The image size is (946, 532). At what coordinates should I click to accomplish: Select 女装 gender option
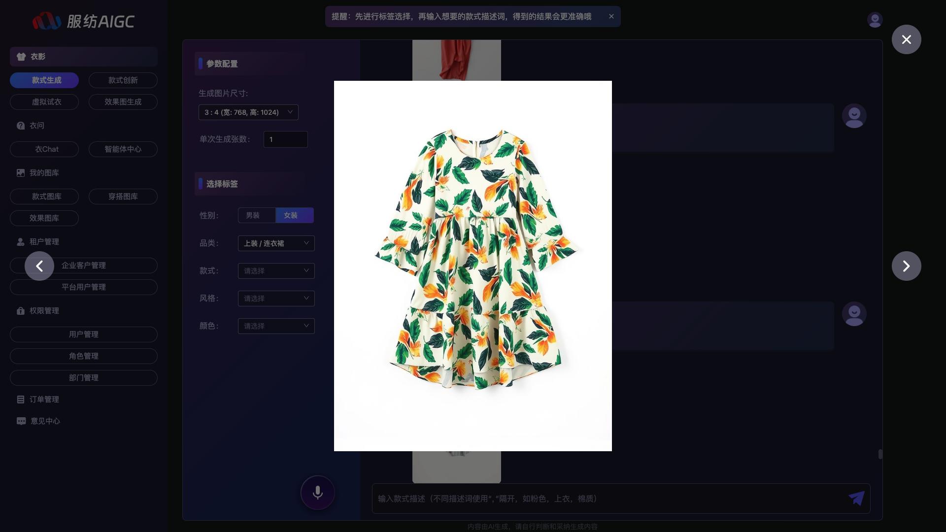(291, 215)
